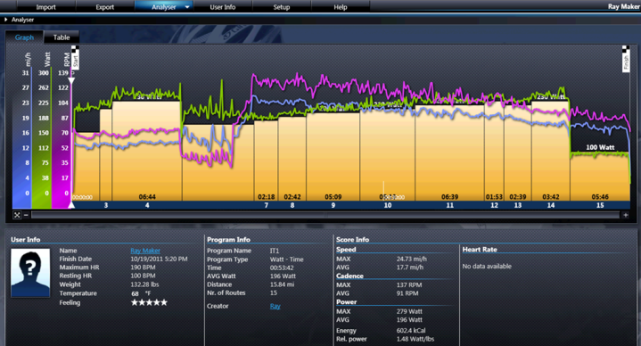The image size is (641, 346).
Task: Open the Setup menu
Action: pyautogui.click(x=281, y=7)
